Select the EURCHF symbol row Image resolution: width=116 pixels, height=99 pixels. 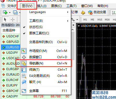click(10, 80)
